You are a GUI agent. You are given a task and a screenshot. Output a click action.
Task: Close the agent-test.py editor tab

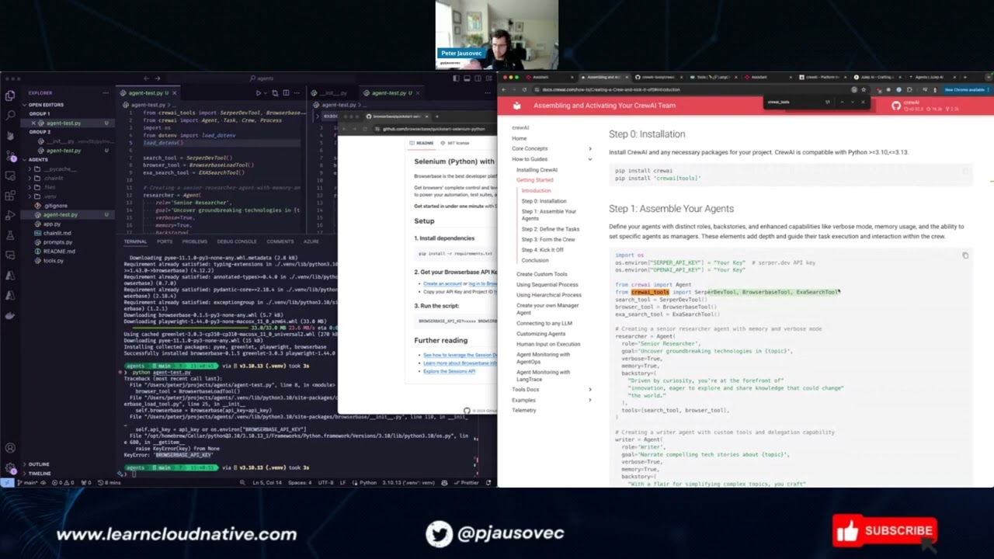coord(174,93)
